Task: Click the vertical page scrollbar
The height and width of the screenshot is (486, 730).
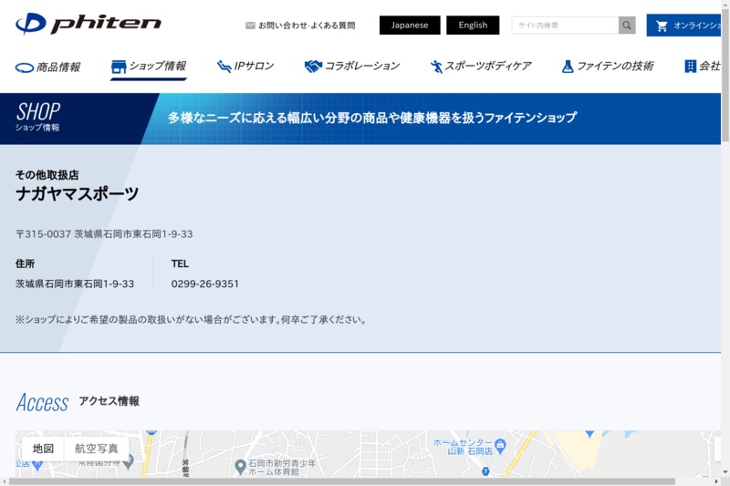Action: tap(725, 237)
